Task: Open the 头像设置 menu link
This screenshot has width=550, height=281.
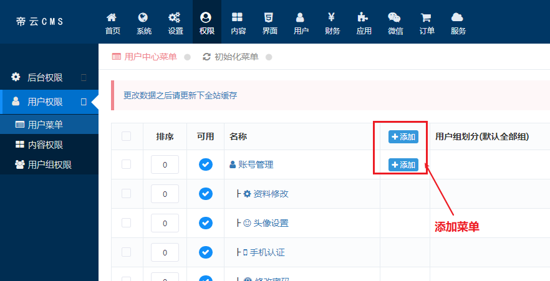Action: (271, 223)
